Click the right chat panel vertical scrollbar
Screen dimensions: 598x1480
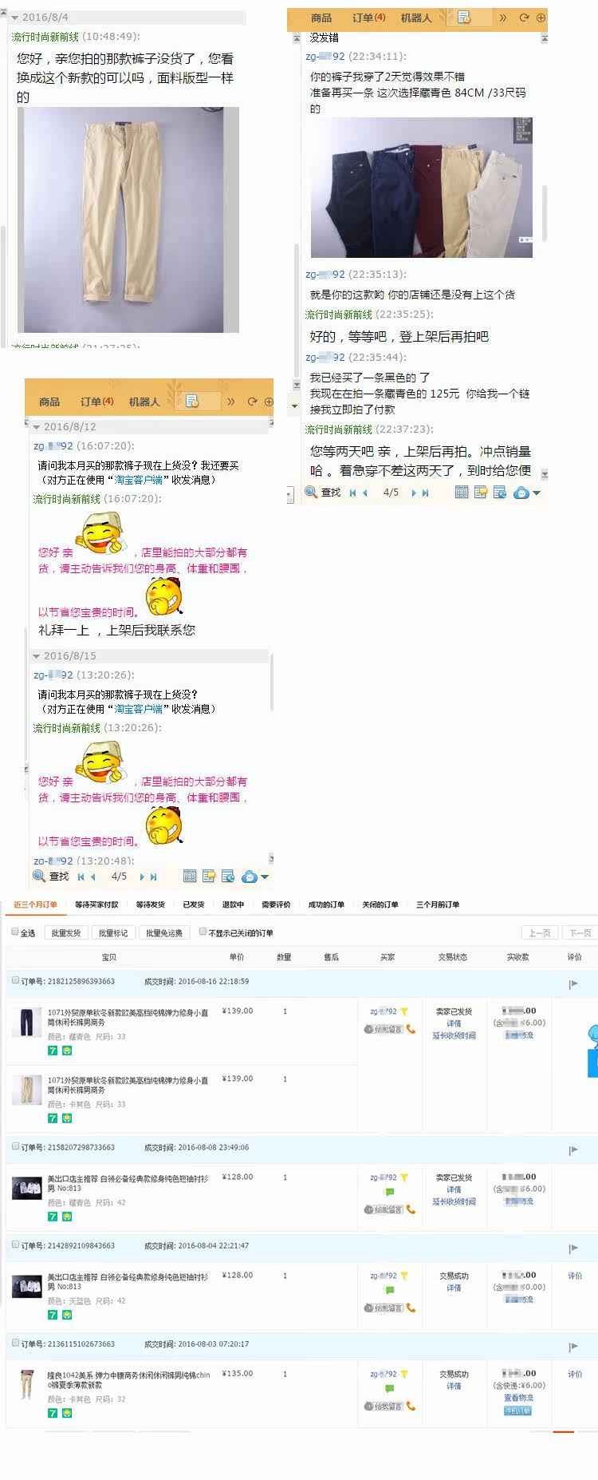545,212
